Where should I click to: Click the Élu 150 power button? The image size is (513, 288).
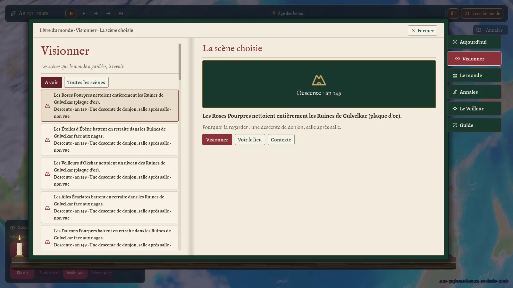pyautogui.click(x=22, y=273)
